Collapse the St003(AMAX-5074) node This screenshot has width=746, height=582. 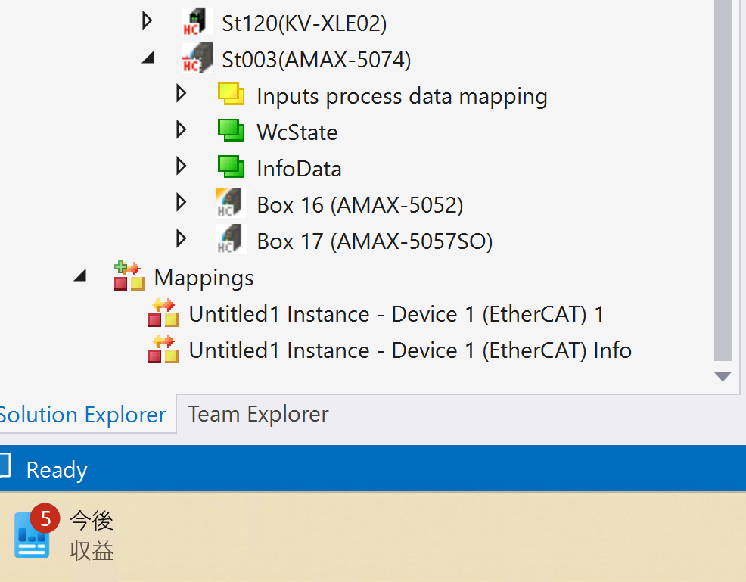(x=148, y=58)
